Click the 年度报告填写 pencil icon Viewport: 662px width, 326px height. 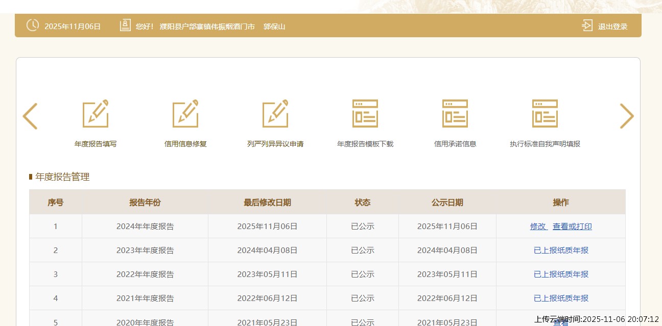pyautogui.click(x=96, y=113)
